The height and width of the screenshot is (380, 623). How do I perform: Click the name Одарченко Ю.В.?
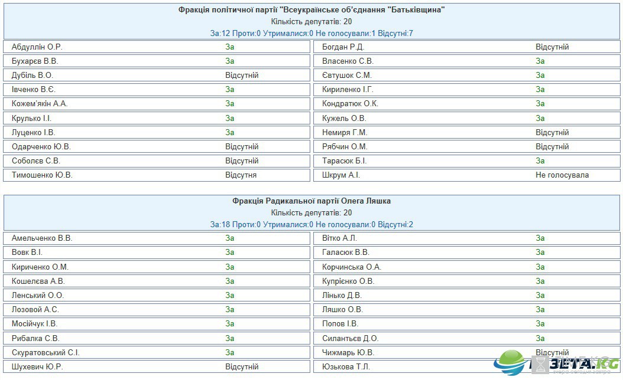coord(41,147)
